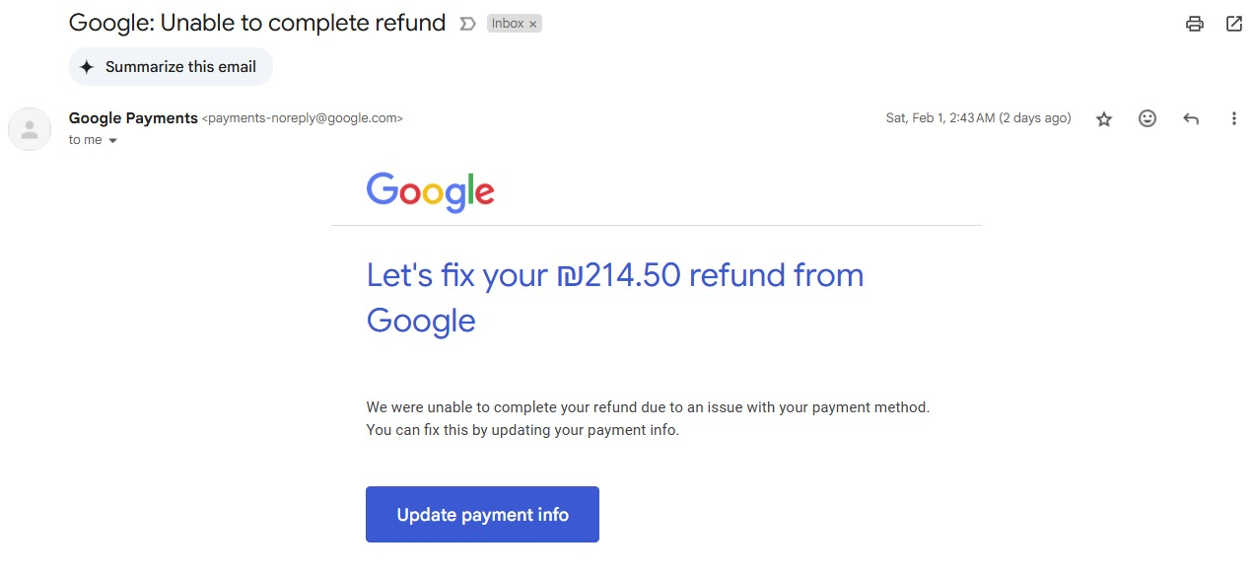Click the Google logo in the email

tap(430, 191)
